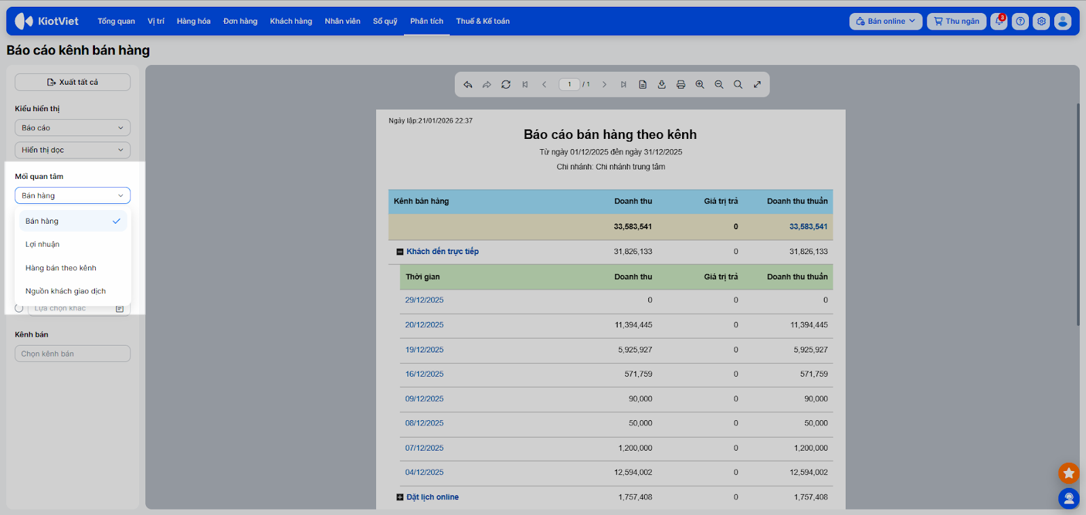1086x515 pixels.
Task: Collapse the 'Khách đến trực tiếp' group
Action: [400, 252]
